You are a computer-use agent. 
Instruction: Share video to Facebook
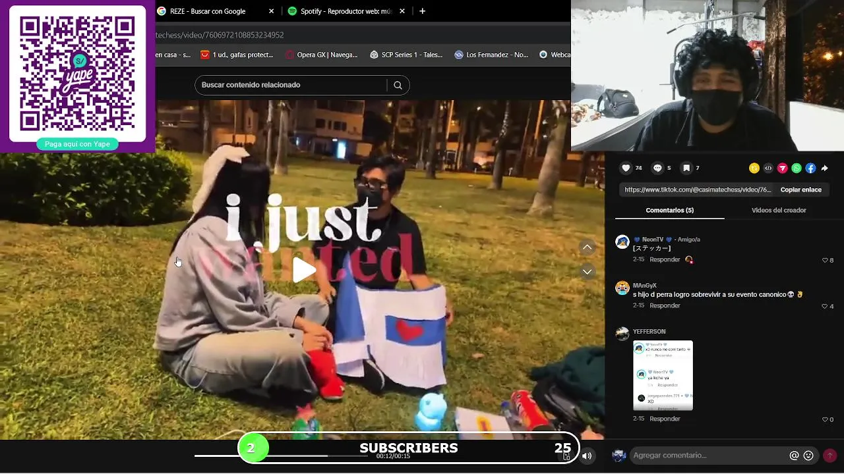(x=810, y=169)
